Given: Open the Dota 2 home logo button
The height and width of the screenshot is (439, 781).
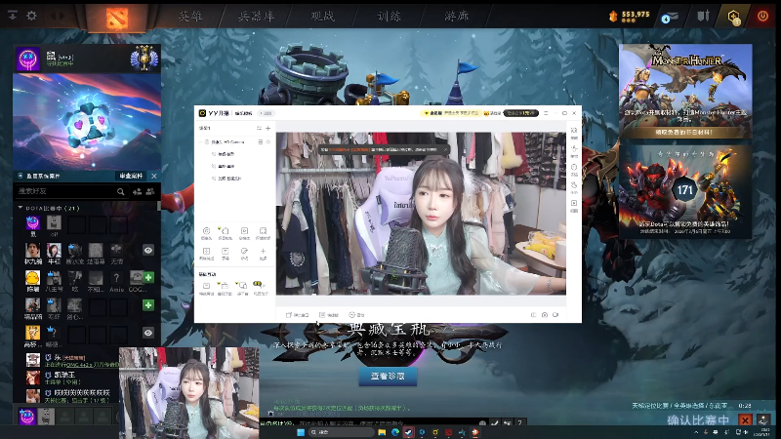Looking at the screenshot, I should click(117, 18).
